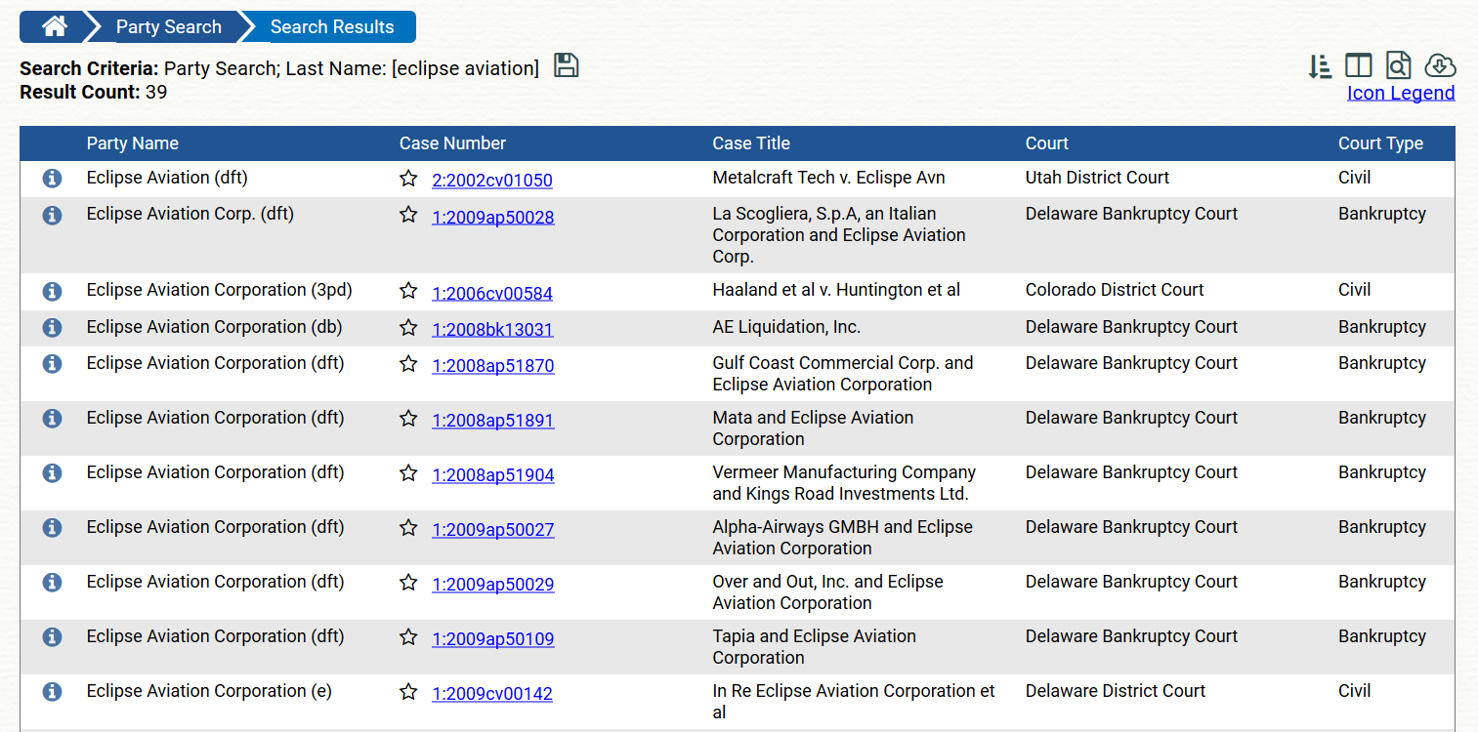Star case 1:2008ap51870 as favorite

coord(408,364)
